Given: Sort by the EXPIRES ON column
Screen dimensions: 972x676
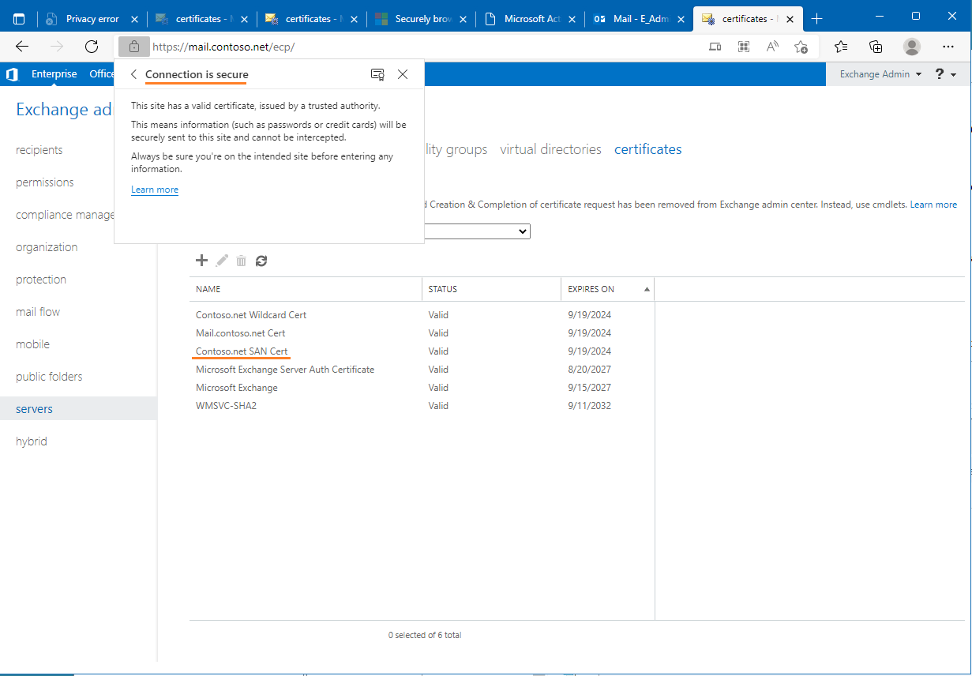Looking at the screenshot, I should [609, 289].
